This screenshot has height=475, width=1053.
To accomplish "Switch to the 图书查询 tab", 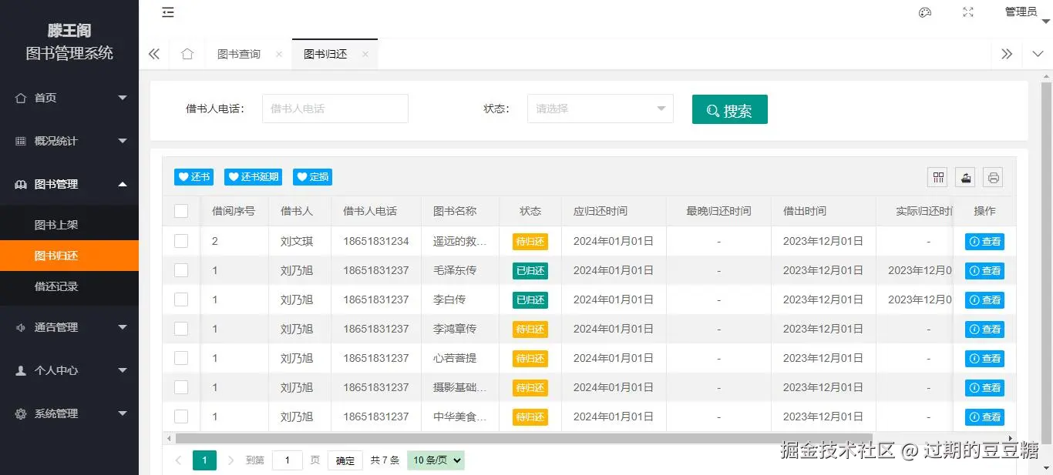I will (x=238, y=54).
